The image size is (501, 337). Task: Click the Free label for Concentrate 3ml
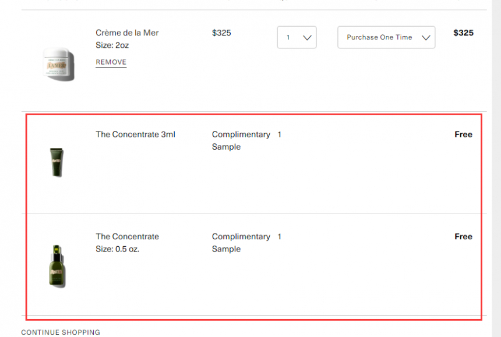pos(463,134)
